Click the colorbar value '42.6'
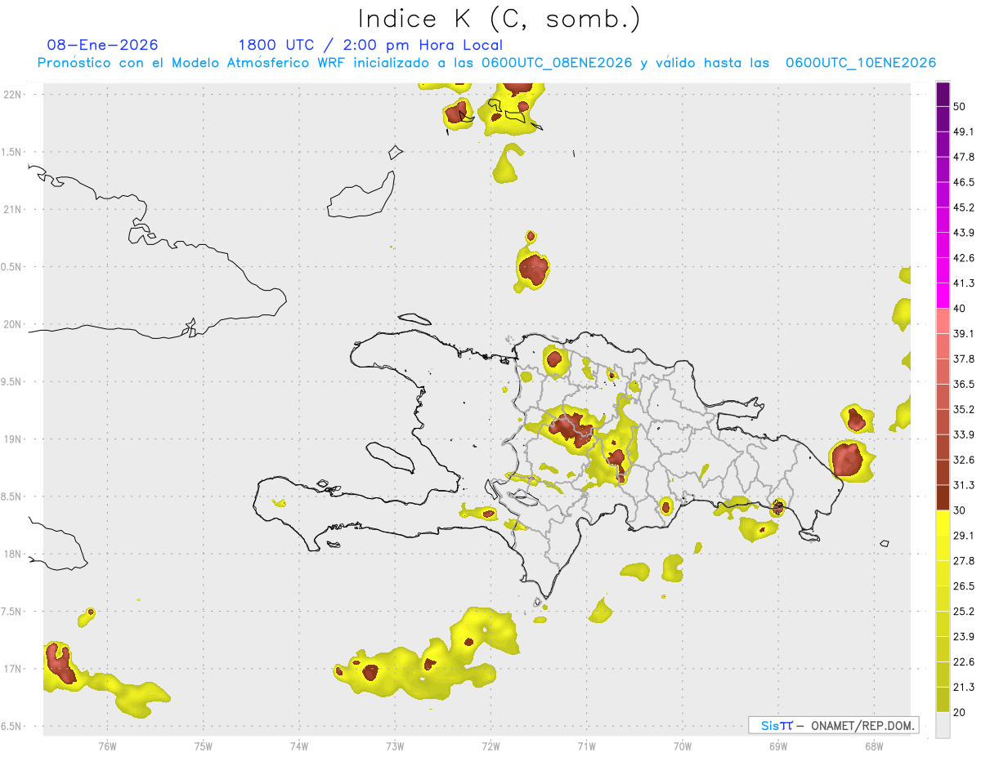 964,258
